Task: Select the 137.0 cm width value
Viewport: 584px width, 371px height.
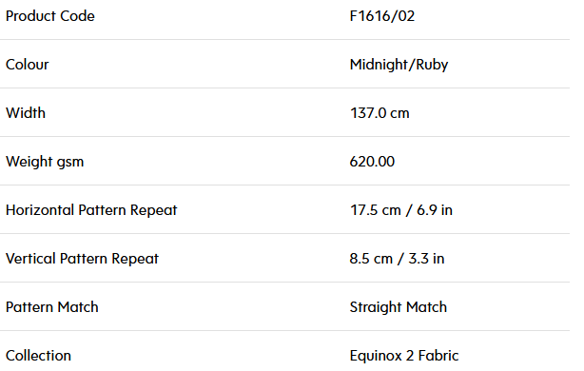Action: click(380, 113)
